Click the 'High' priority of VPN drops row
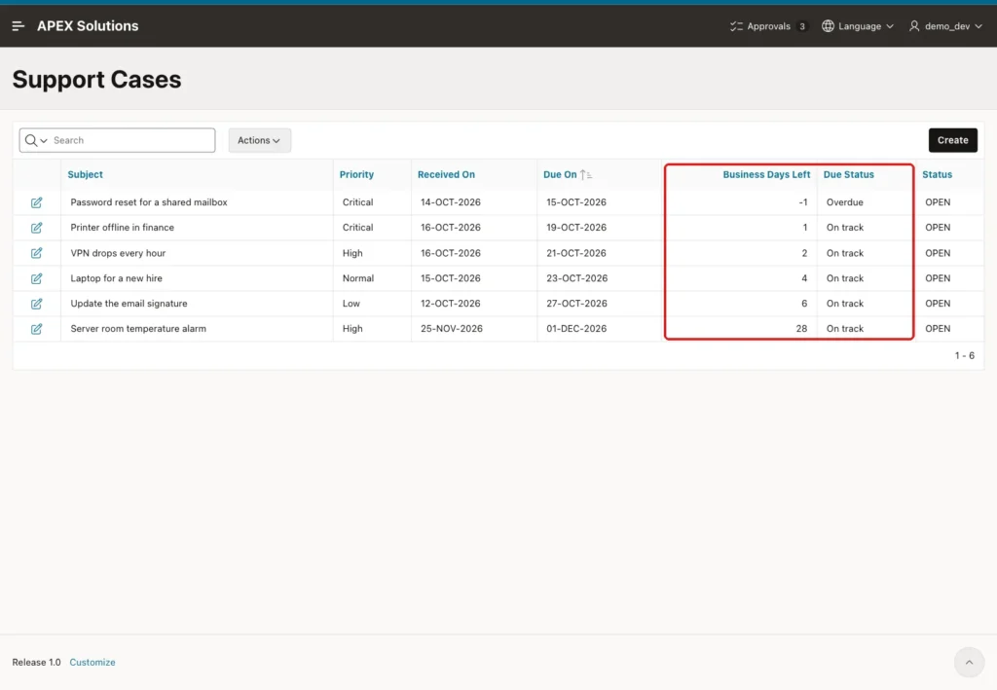997x690 pixels. [x=352, y=253]
